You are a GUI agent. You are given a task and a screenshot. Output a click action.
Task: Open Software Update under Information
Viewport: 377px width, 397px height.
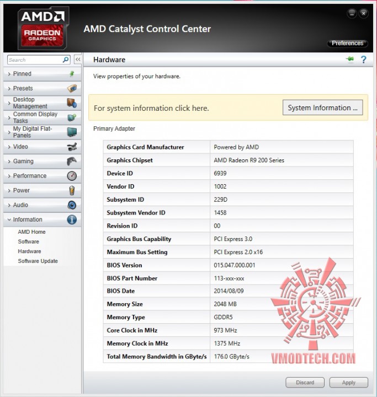point(38,261)
